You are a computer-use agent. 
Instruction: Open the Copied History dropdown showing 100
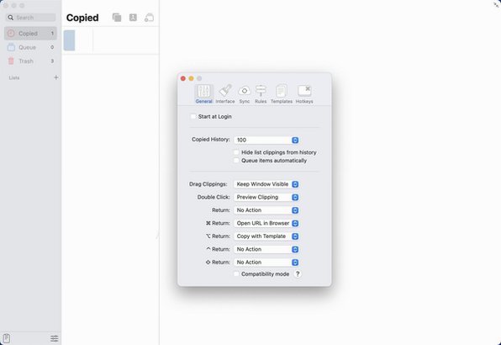(x=266, y=140)
